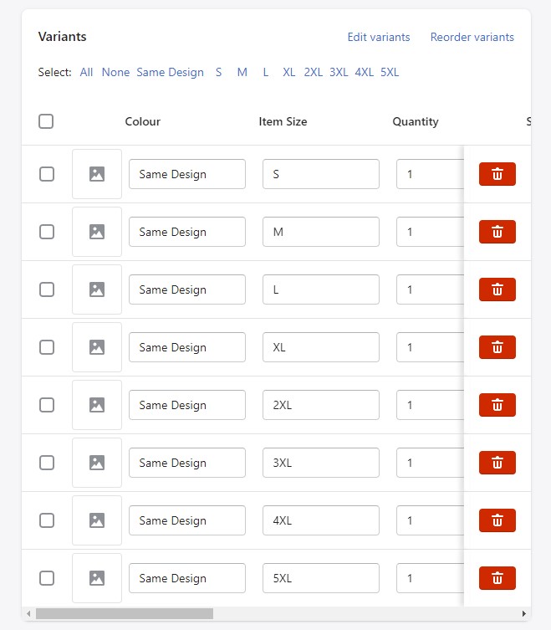The height and width of the screenshot is (630, 551).
Task: Edit Colour field in the 3XL row
Action: point(187,463)
